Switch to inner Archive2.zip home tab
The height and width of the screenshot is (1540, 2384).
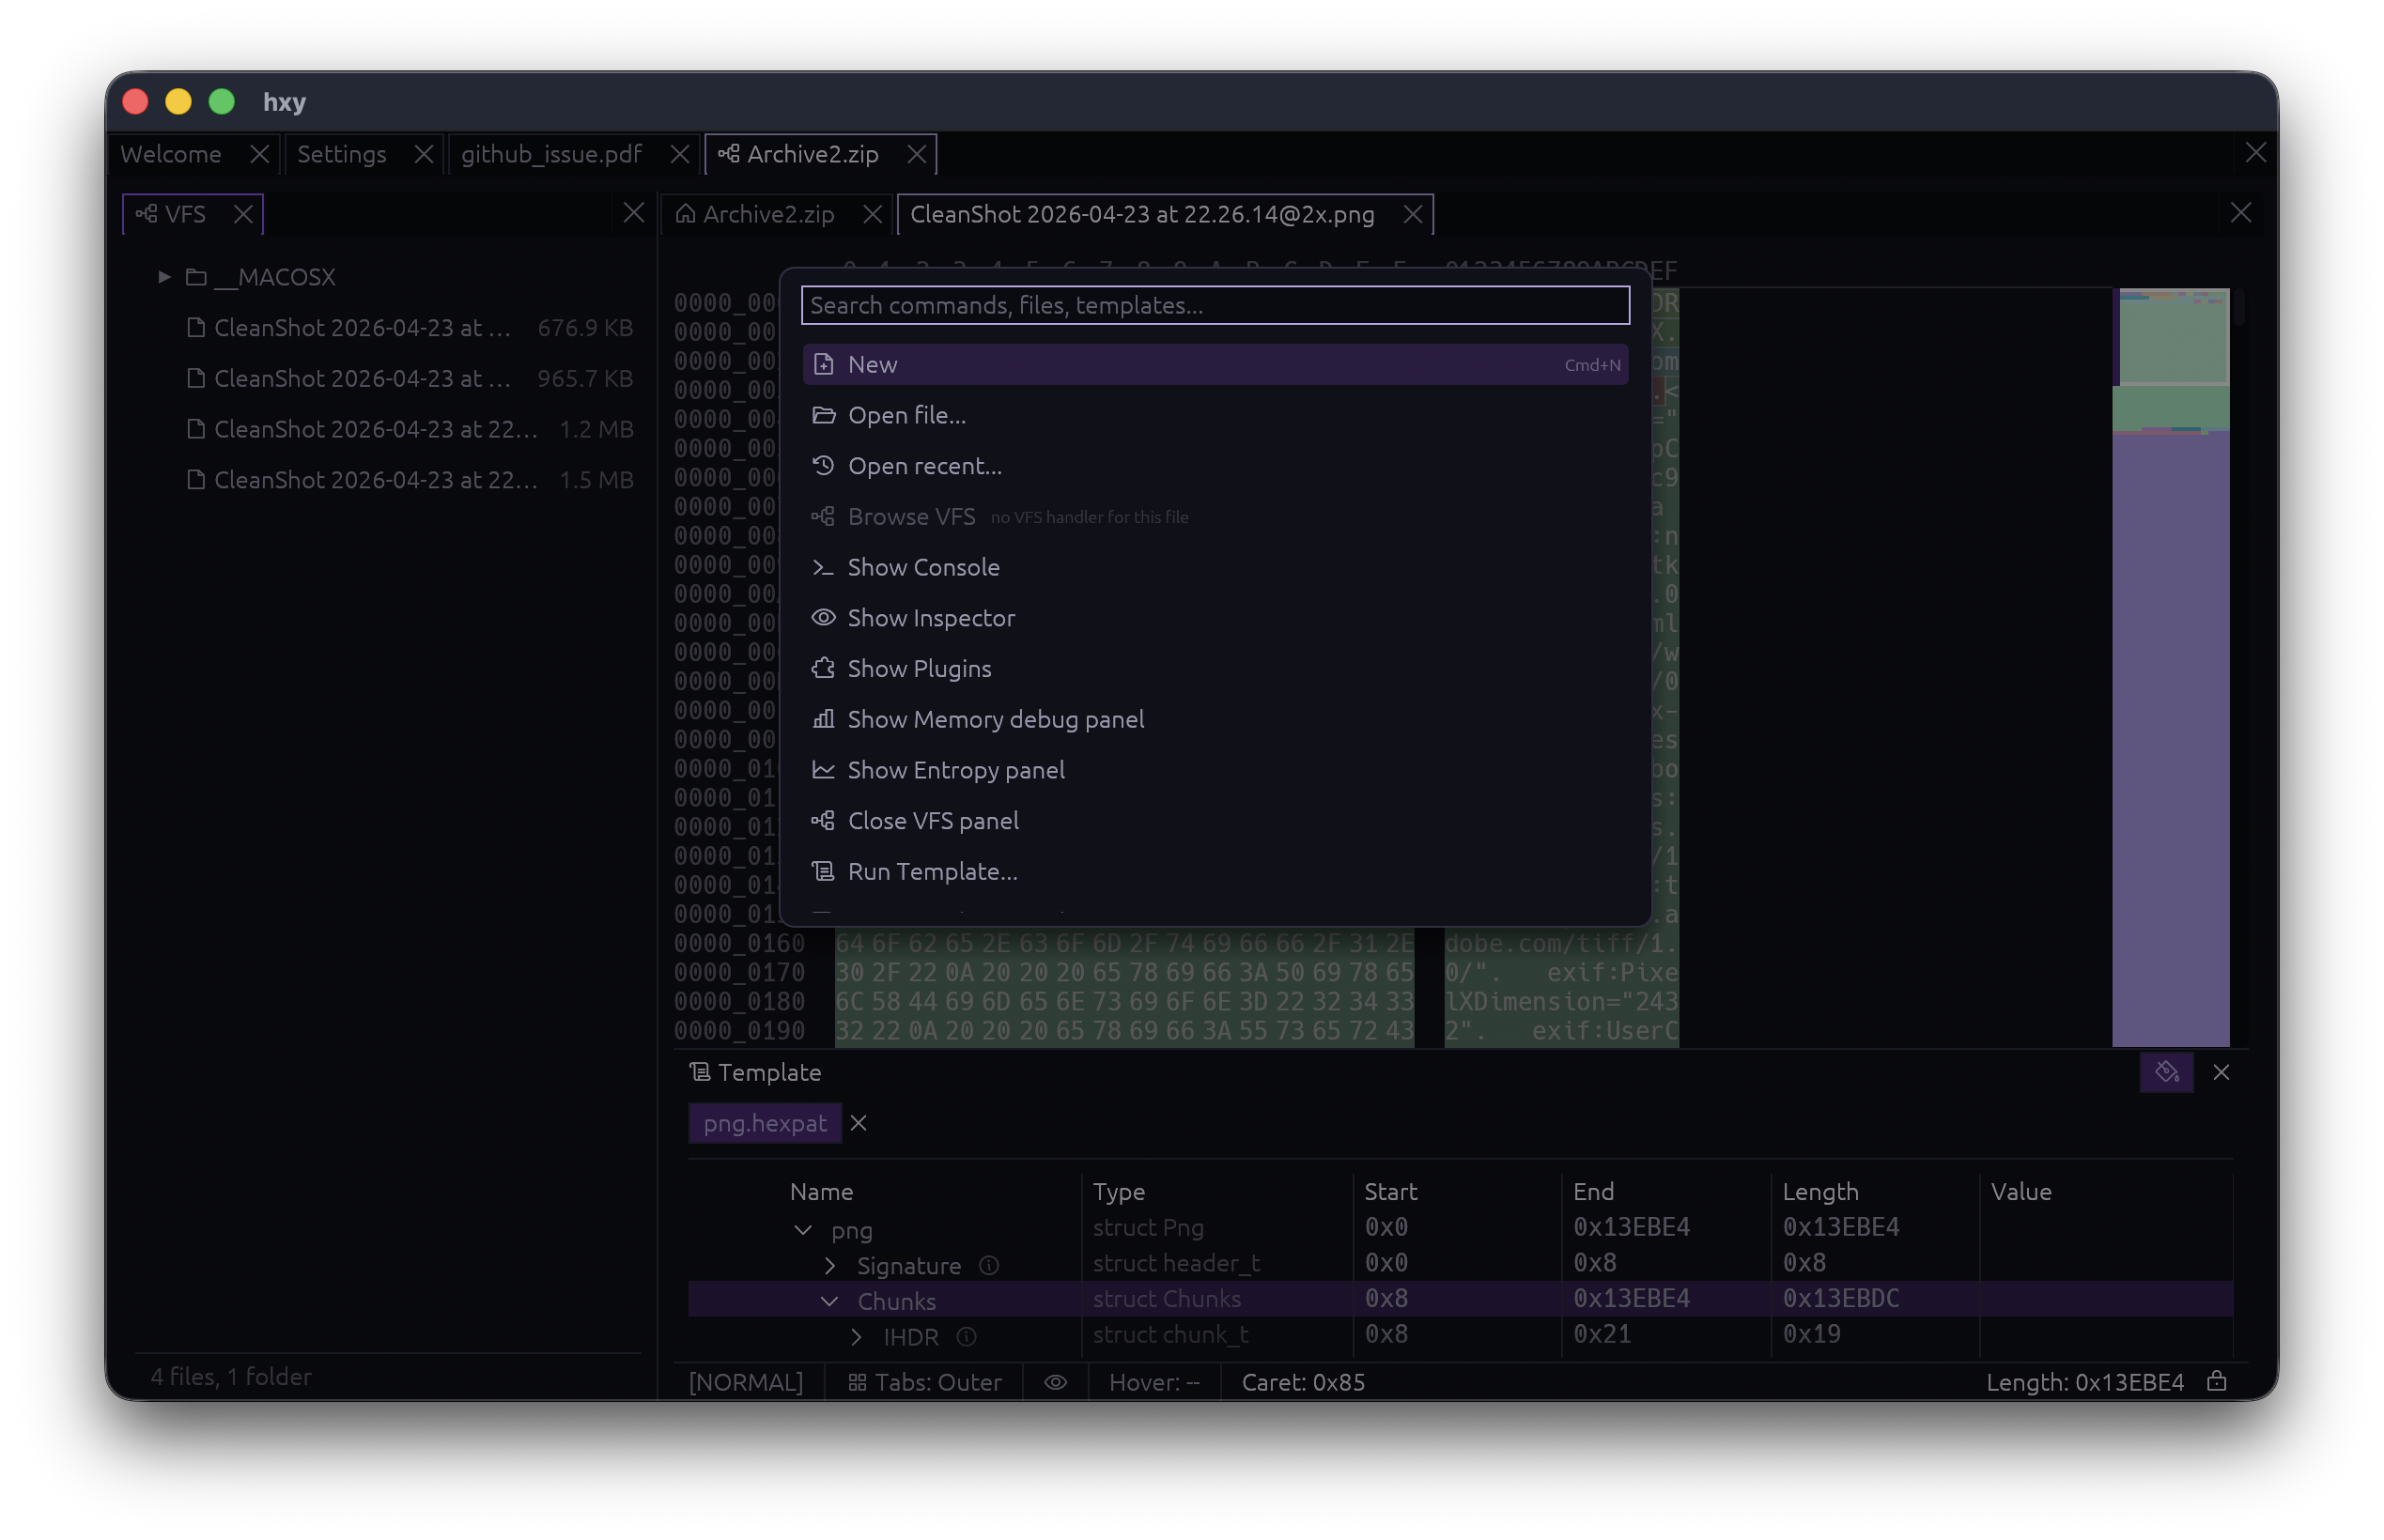(x=768, y=214)
